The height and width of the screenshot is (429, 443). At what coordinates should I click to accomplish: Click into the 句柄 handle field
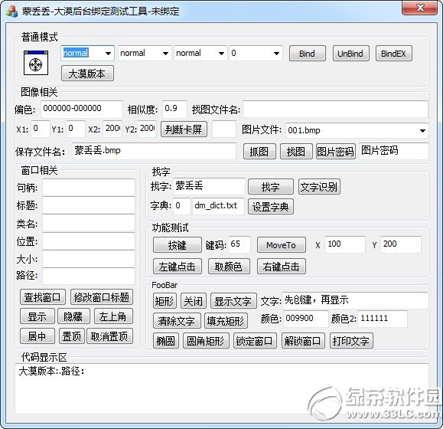click(x=89, y=188)
